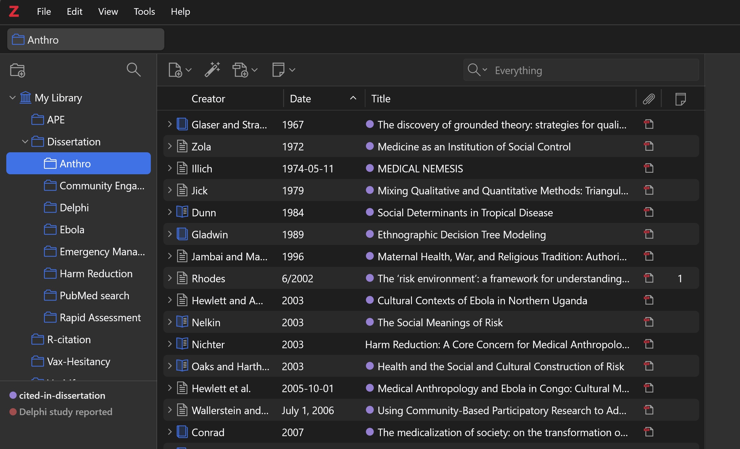Select the Harm Reduction collection
The width and height of the screenshot is (740, 449).
click(x=96, y=273)
